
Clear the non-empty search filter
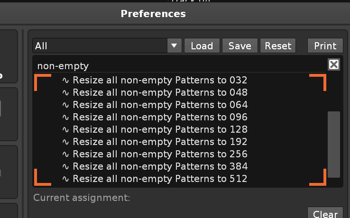click(334, 64)
